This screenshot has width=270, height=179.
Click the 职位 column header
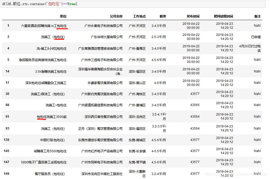point(63,16)
